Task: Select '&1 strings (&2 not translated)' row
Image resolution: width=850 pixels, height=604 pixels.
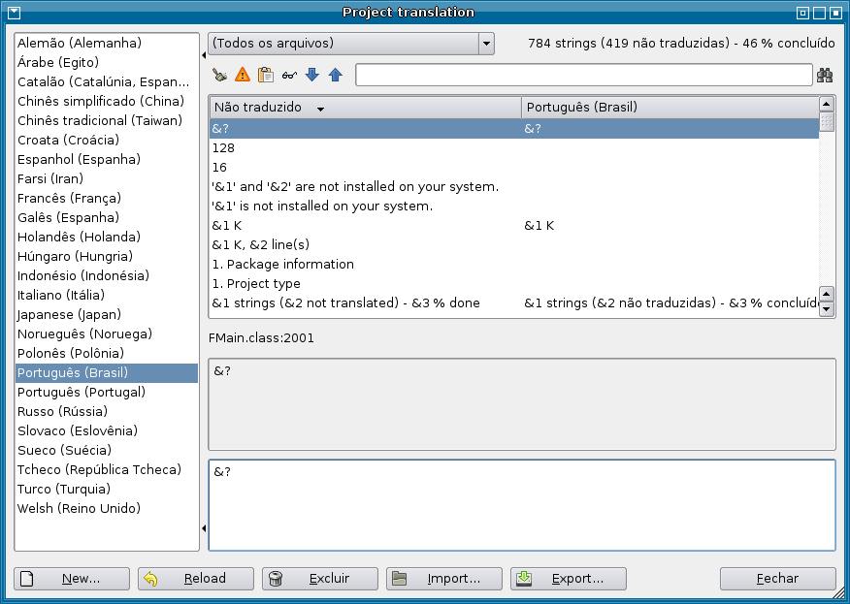Action: pos(514,303)
